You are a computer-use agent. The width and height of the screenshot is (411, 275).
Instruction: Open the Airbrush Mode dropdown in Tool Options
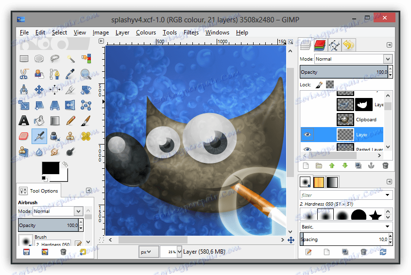click(x=58, y=211)
